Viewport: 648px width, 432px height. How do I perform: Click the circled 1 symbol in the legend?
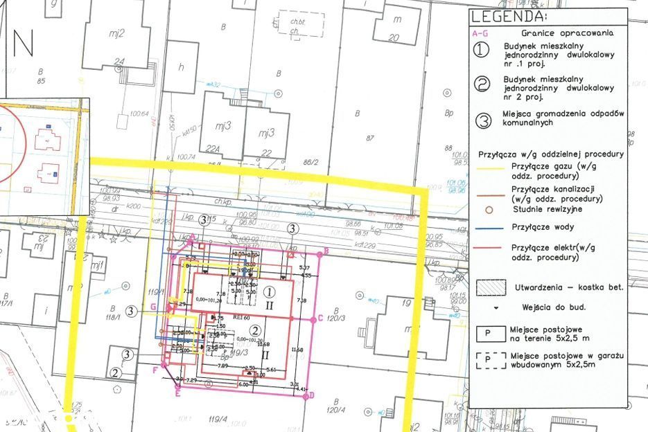pos(480,50)
